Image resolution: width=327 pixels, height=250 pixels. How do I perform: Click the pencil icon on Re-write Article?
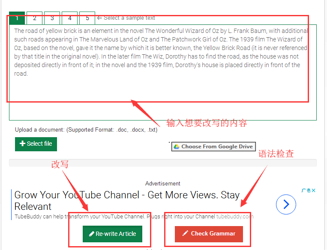[x=91, y=234]
